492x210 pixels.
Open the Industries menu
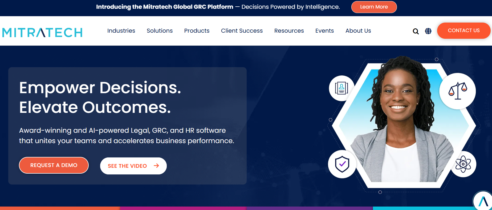(121, 31)
